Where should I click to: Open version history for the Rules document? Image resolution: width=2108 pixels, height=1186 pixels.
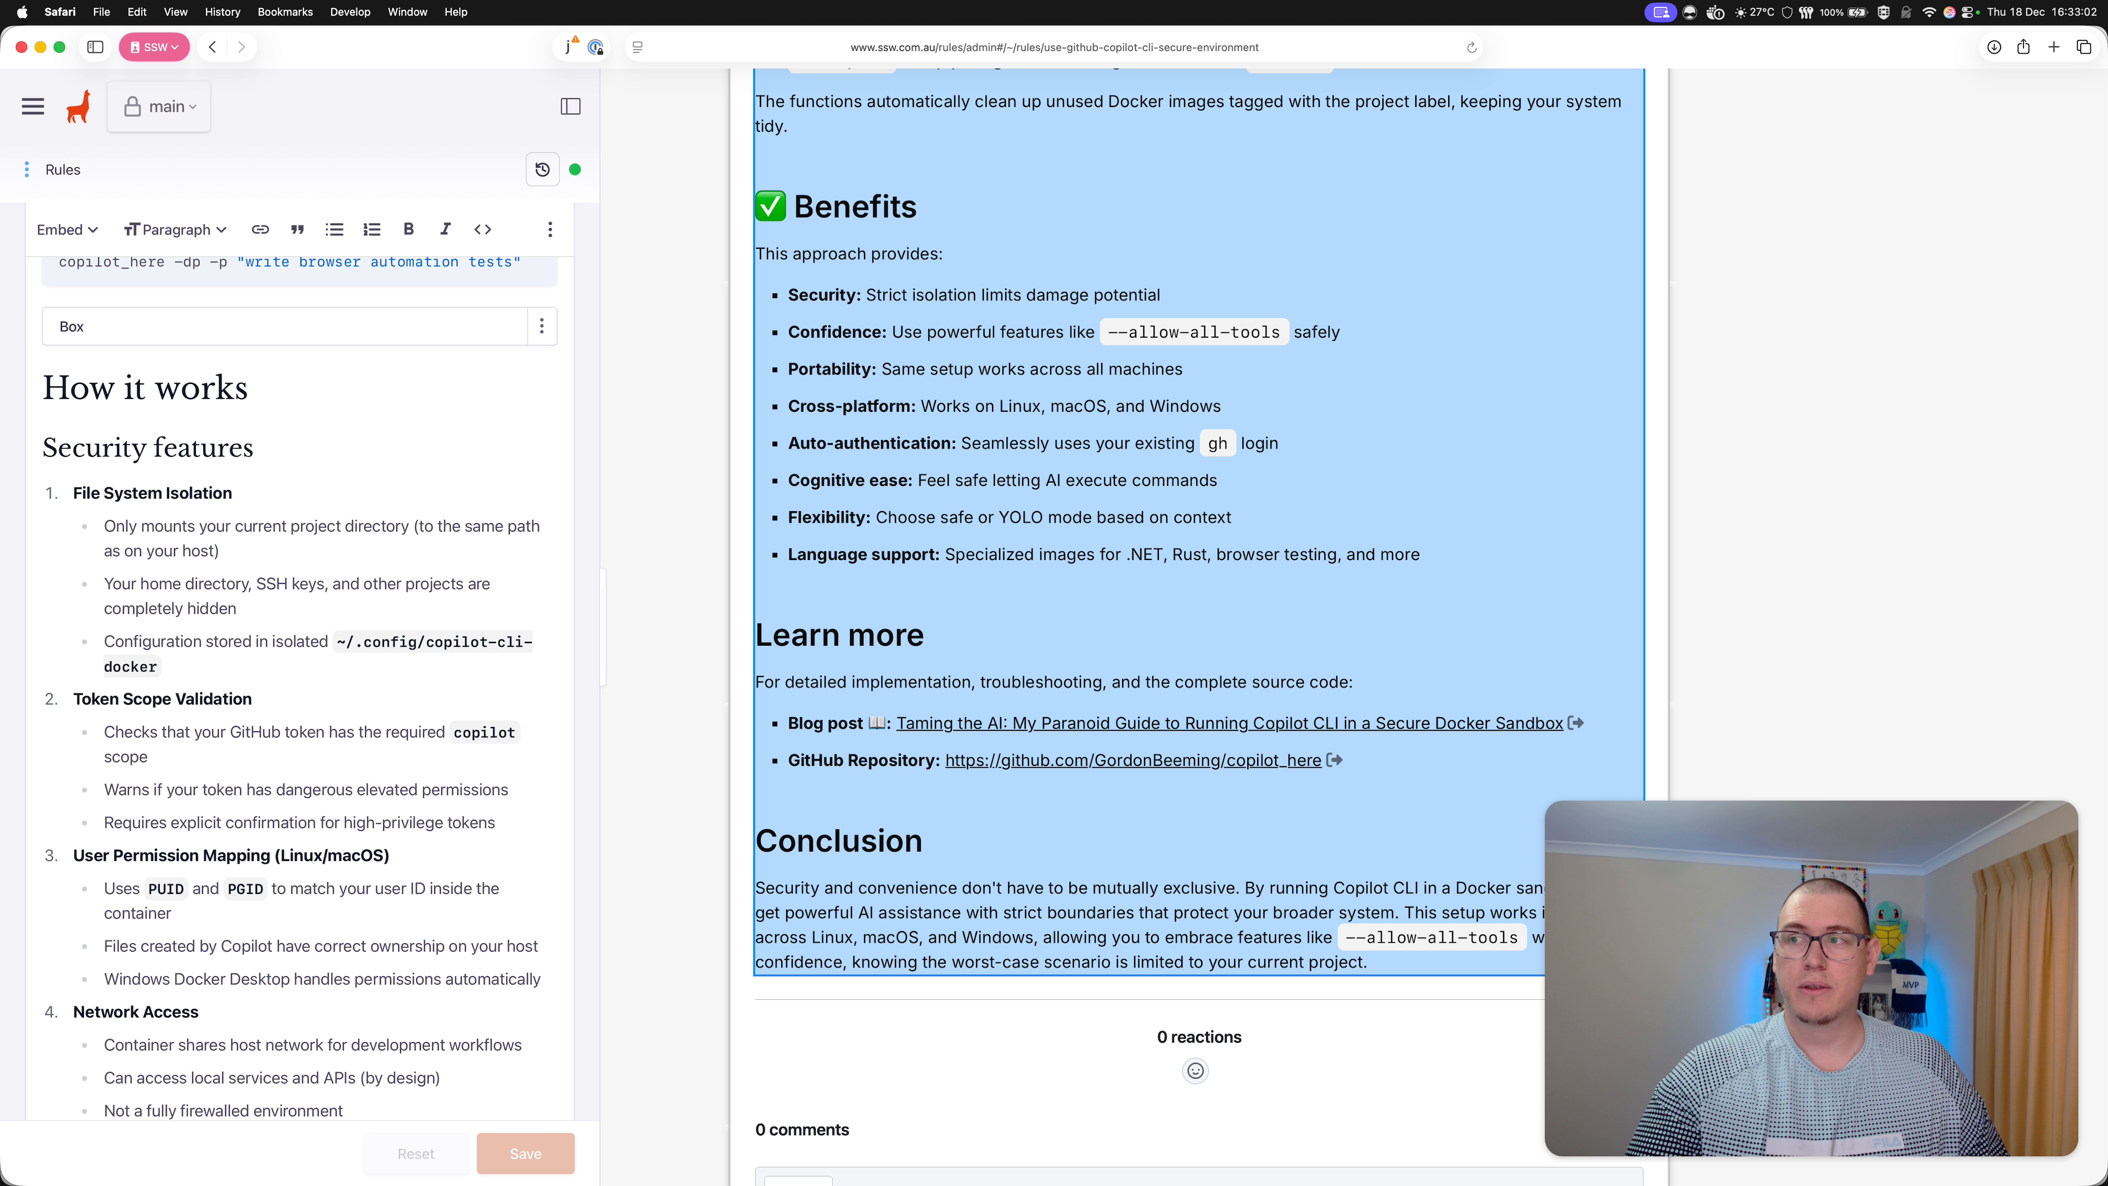[542, 170]
